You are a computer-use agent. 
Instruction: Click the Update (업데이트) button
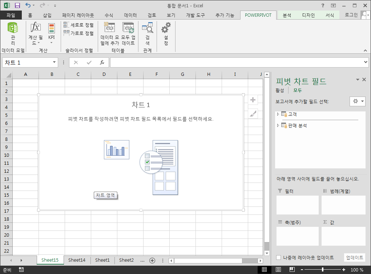354,257
